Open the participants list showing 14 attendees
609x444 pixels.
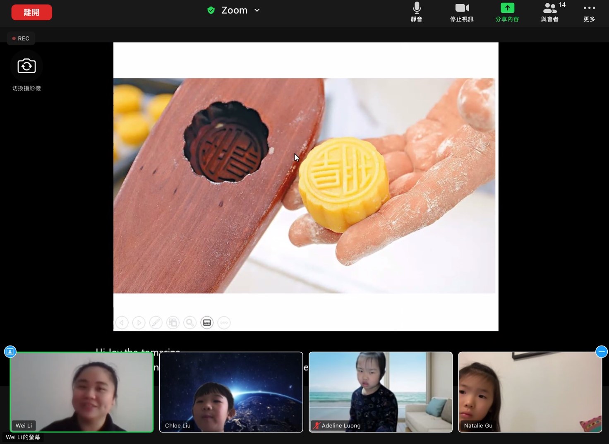[549, 12]
